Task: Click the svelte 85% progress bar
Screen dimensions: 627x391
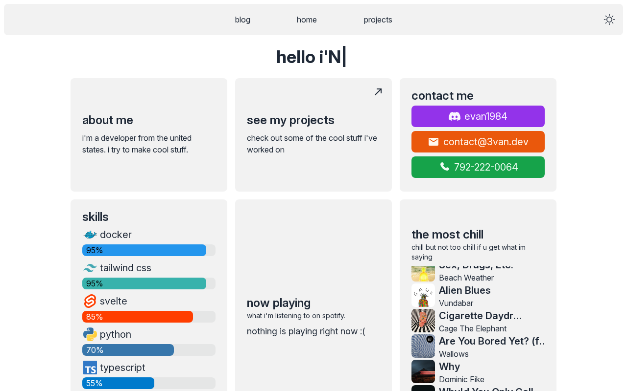Action: click(148, 317)
